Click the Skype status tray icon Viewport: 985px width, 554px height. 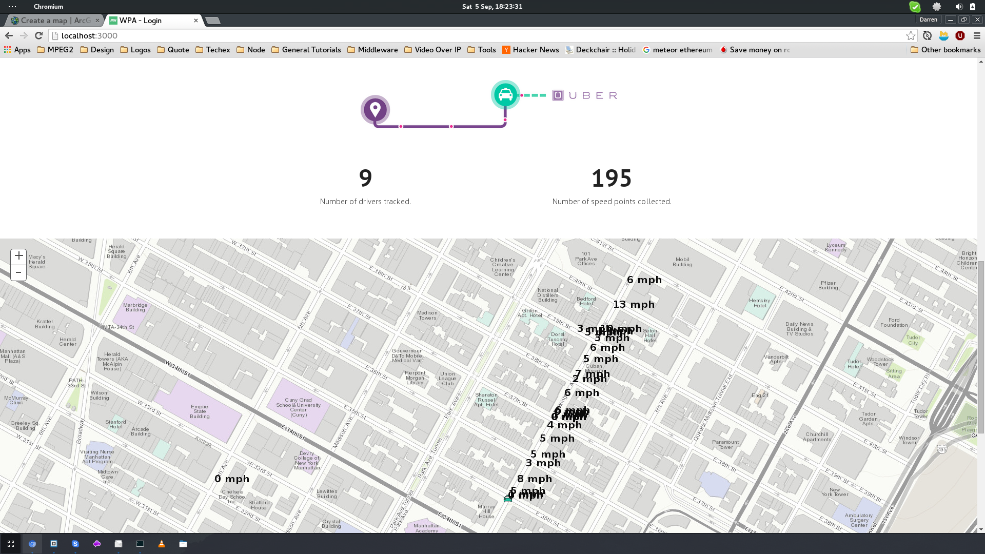point(915,7)
